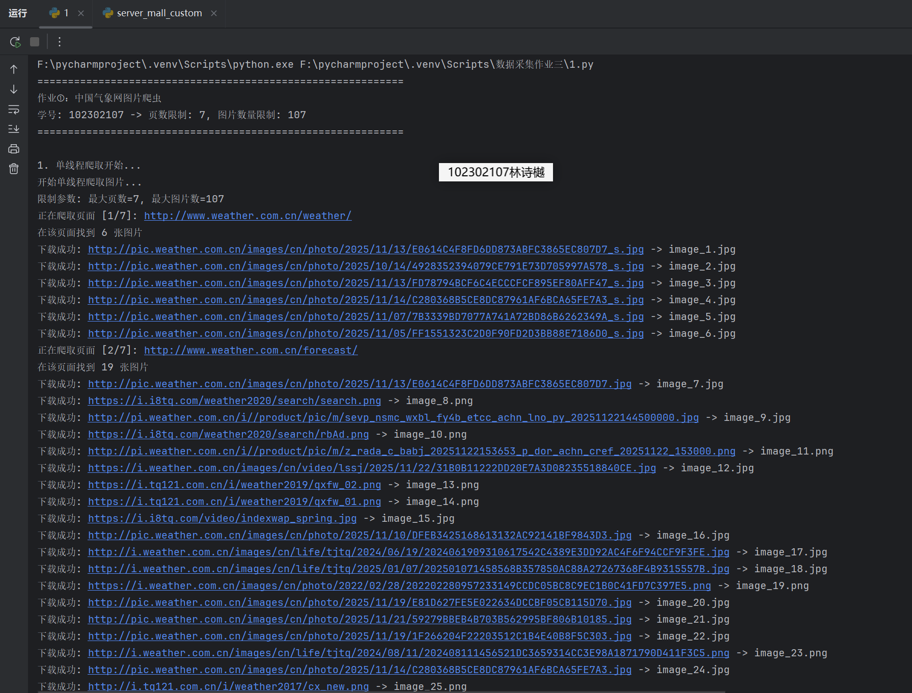912x693 pixels.
Task: Open the weather.com.cn/weather/ page link
Action: coord(247,216)
